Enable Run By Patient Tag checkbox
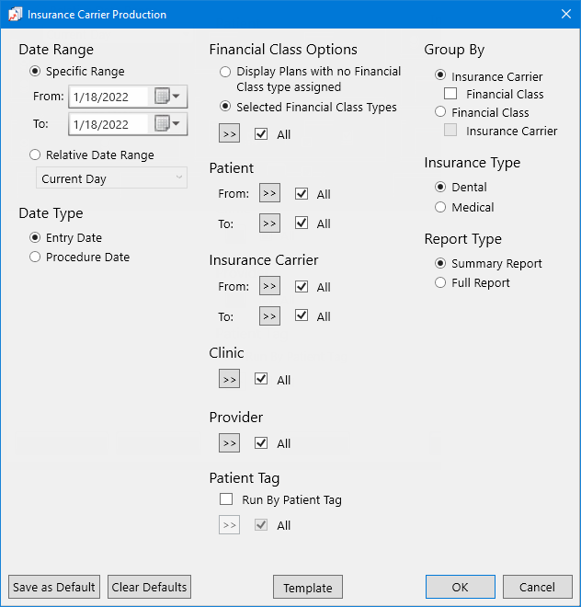 coord(226,499)
